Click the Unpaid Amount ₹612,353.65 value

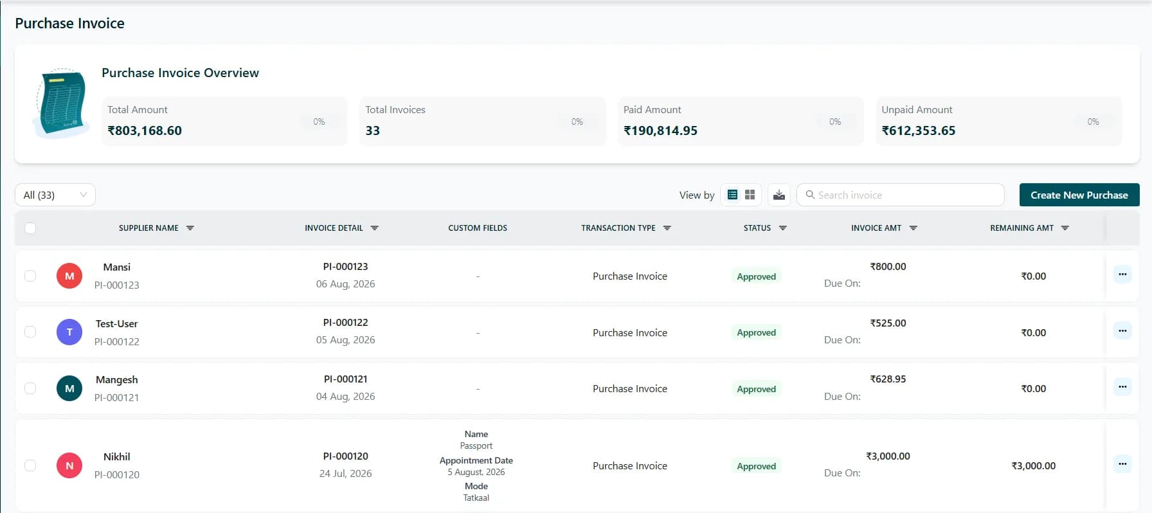click(x=919, y=130)
